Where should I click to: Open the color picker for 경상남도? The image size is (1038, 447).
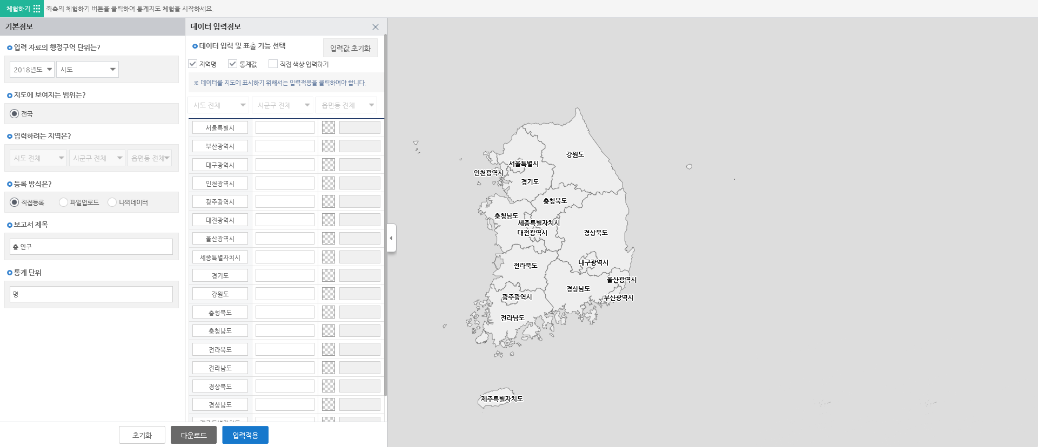click(x=329, y=404)
